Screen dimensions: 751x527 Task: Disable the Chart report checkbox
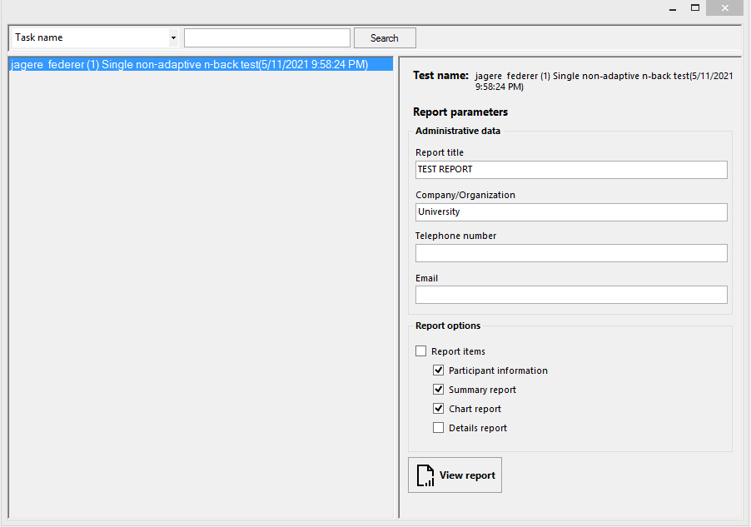click(x=438, y=409)
